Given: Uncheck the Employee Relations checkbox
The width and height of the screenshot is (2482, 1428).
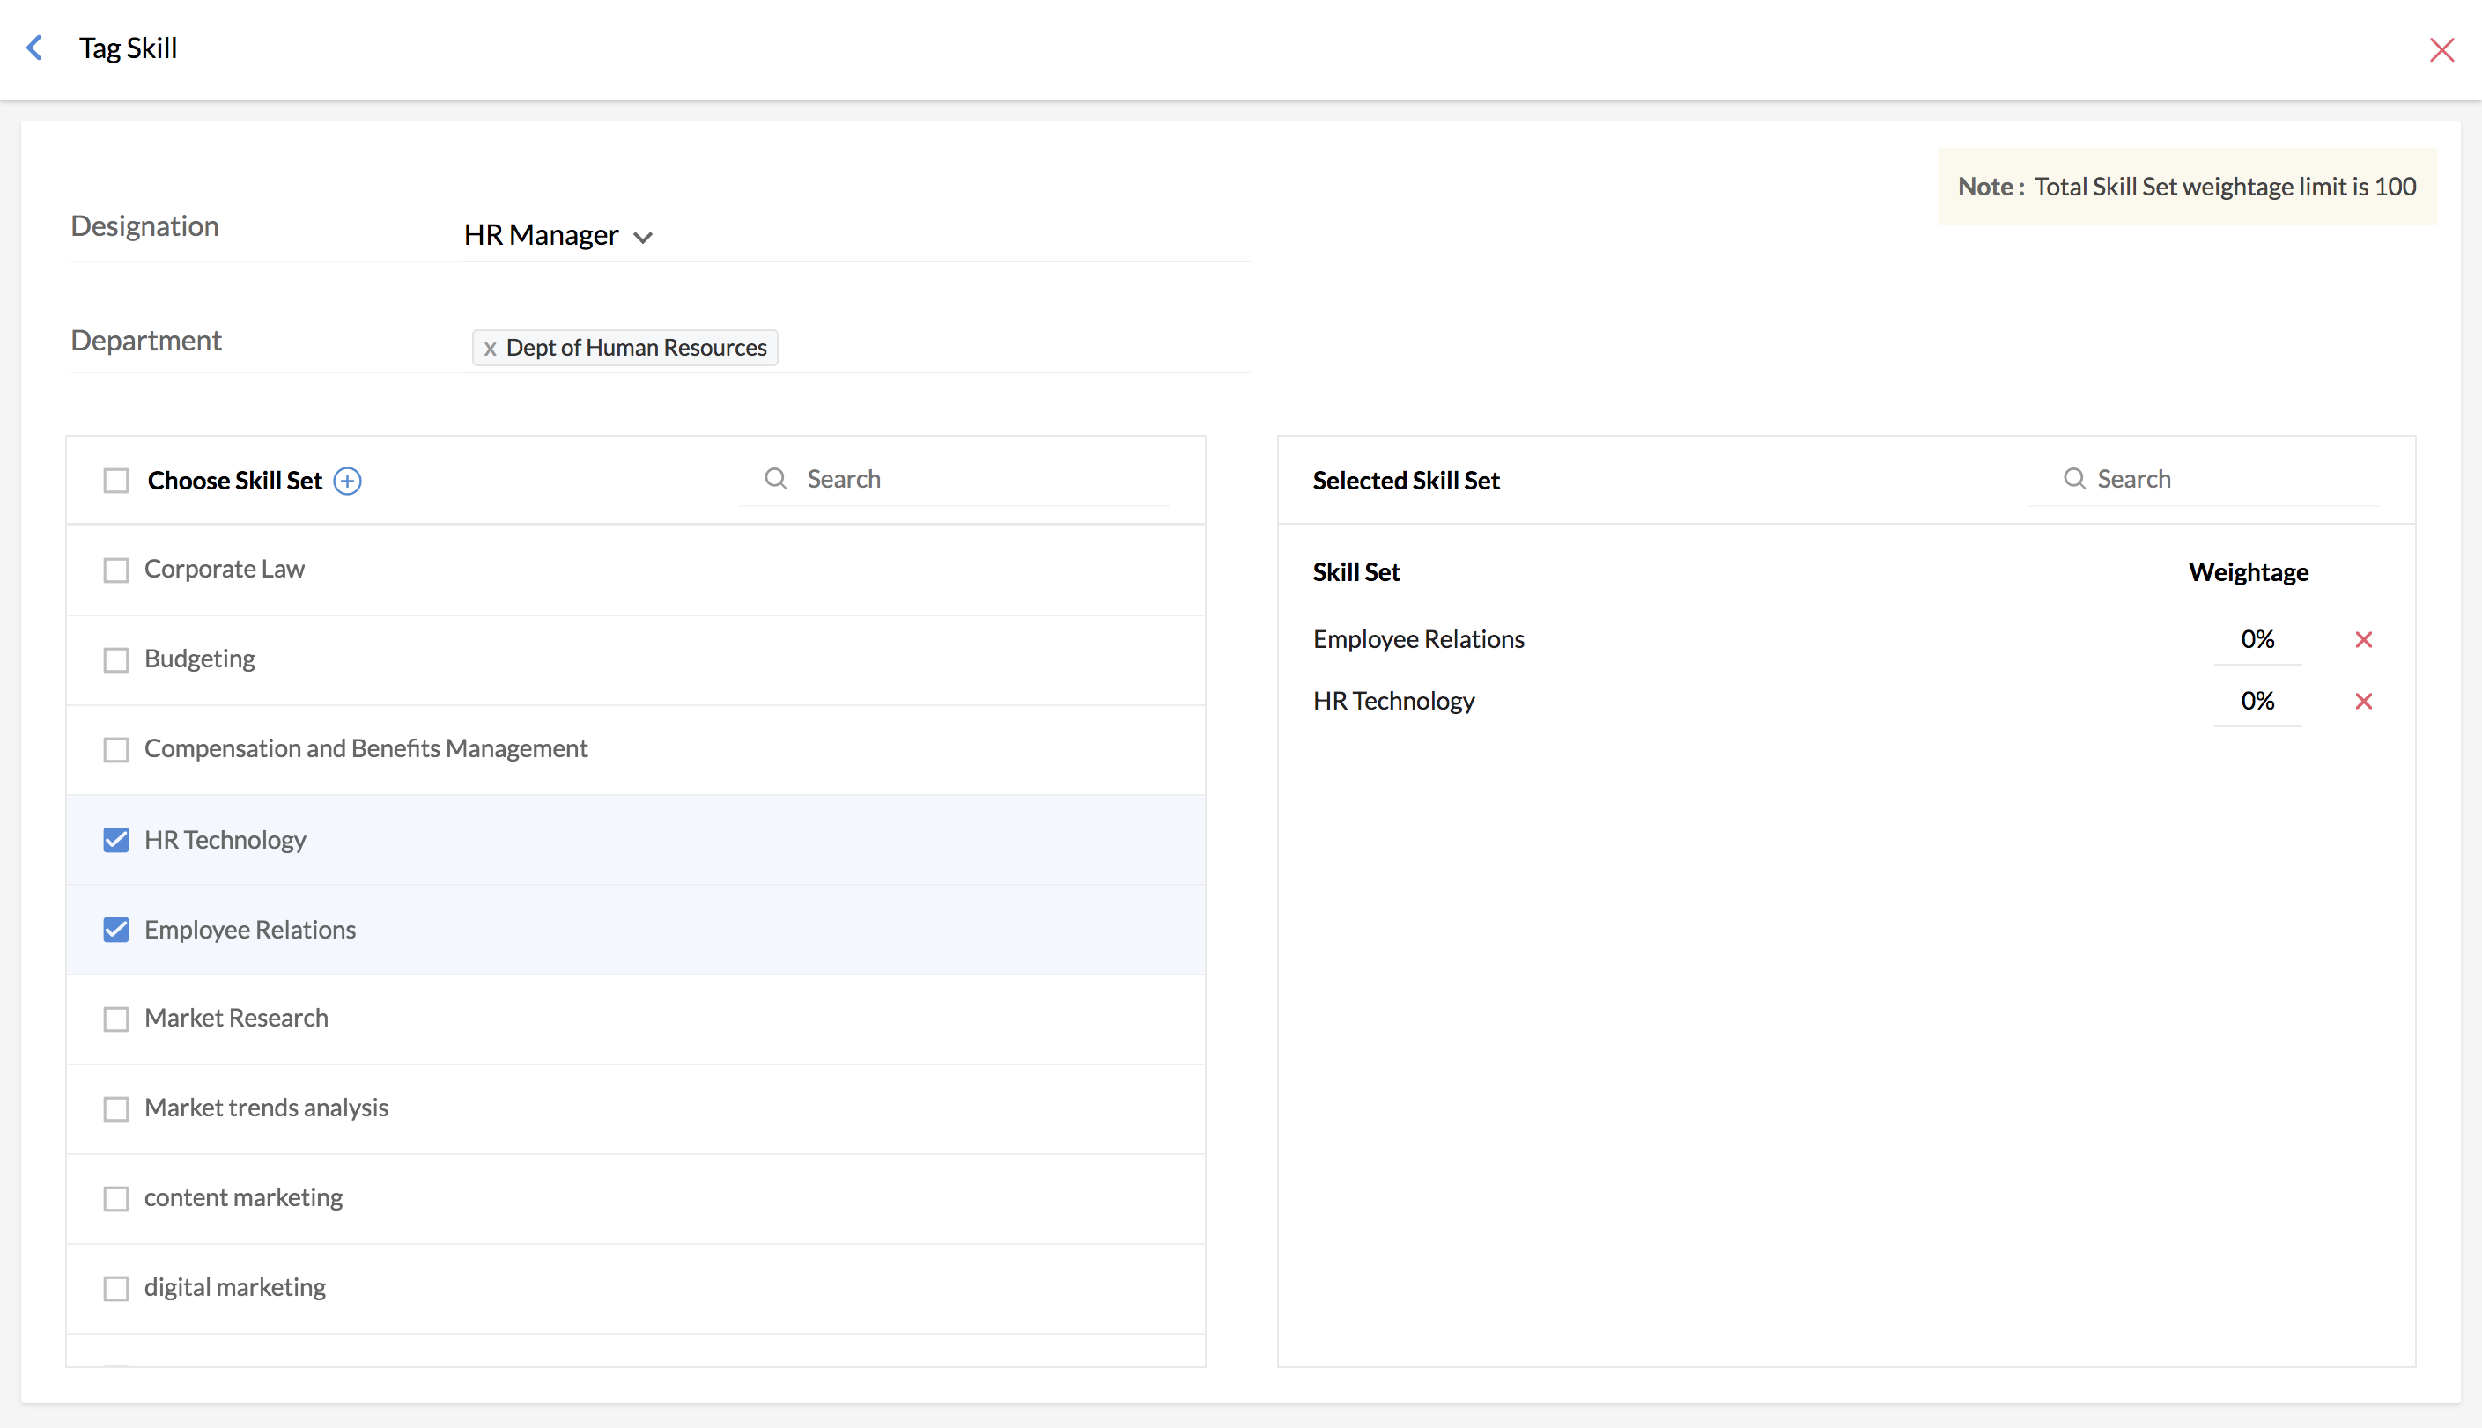Looking at the screenshot, I should [x=115, y=930].
